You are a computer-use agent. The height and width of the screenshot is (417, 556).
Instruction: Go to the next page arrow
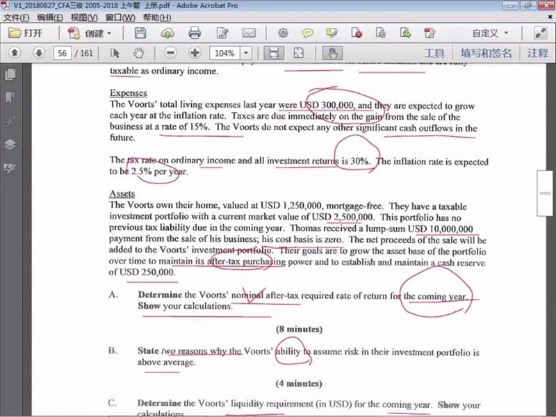pos(39,53)
